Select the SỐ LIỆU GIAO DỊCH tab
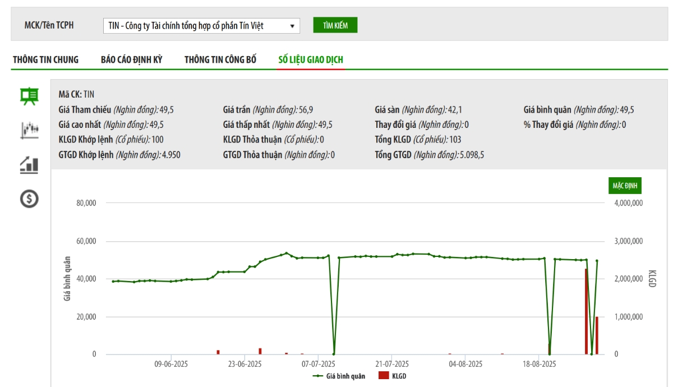The height and width of the screenshot is (387, 673). [x=311, y=59]
